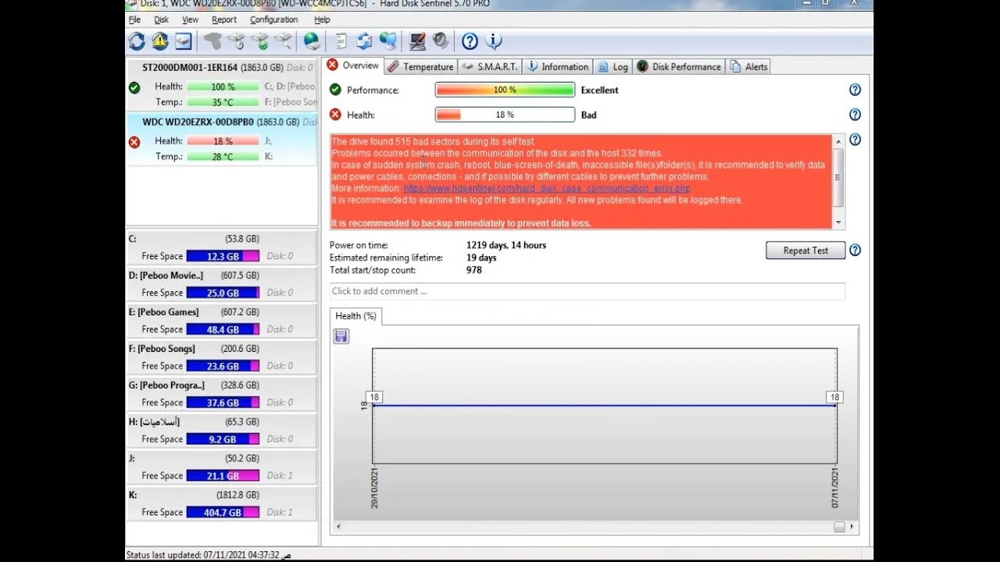Click the speaker sound toolbar icon

(441, 41)
